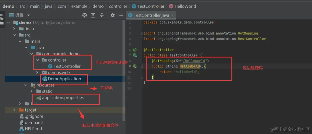312x134 pixels.
Task: Click example in breadcrumb bar
Action: click(79, 6)
